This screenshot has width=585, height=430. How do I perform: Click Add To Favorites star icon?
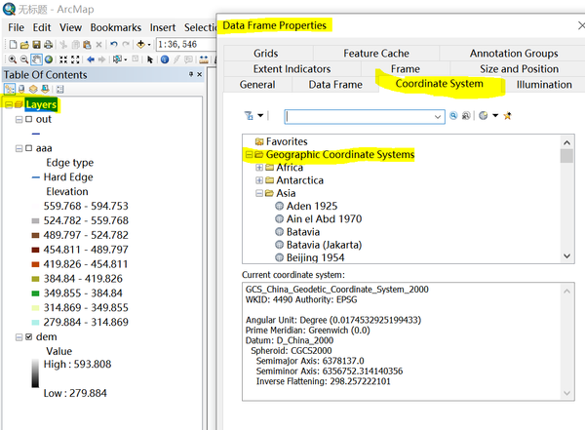click(508, 115)
